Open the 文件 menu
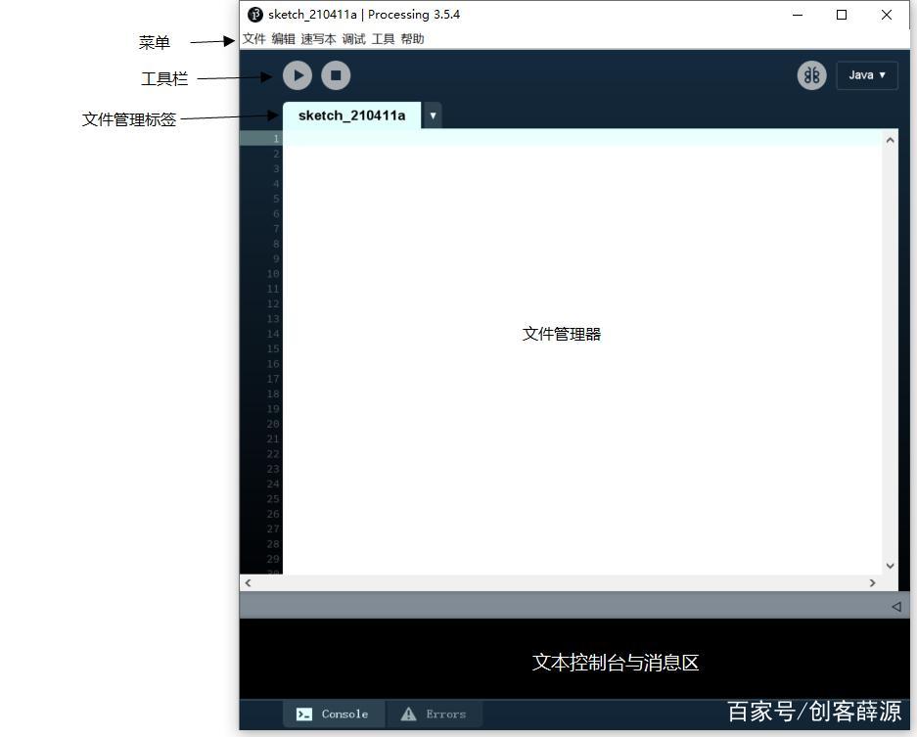This screenshot has height=737, width=917. point(253,39)
